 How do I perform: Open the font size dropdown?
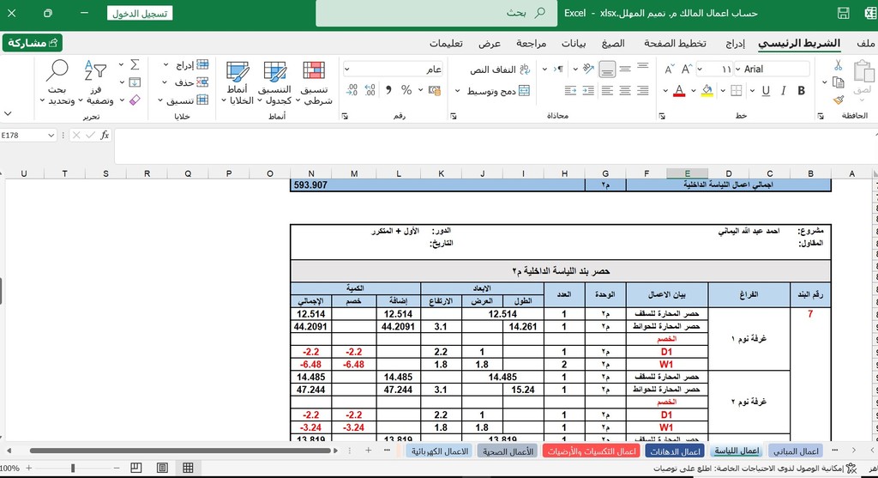pyautogui.click(x=700, y=69)
